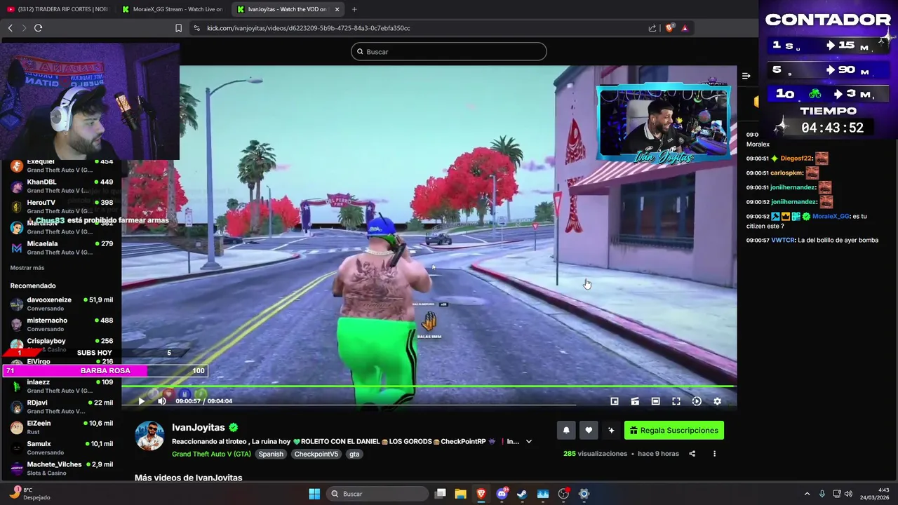Seek in the video progress bar

(x=429, y=386)
